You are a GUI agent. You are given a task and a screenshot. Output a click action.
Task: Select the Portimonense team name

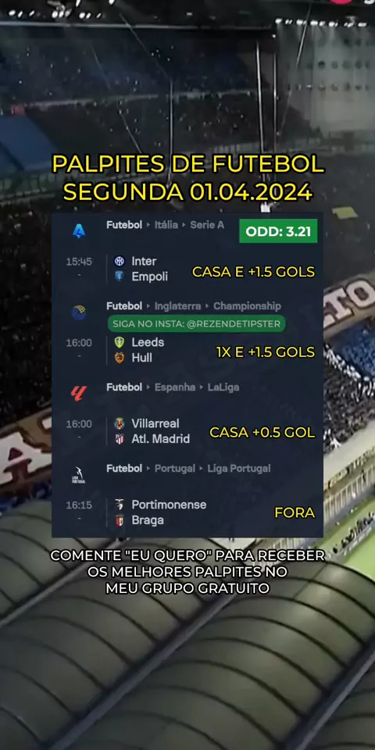click(169, 505)
